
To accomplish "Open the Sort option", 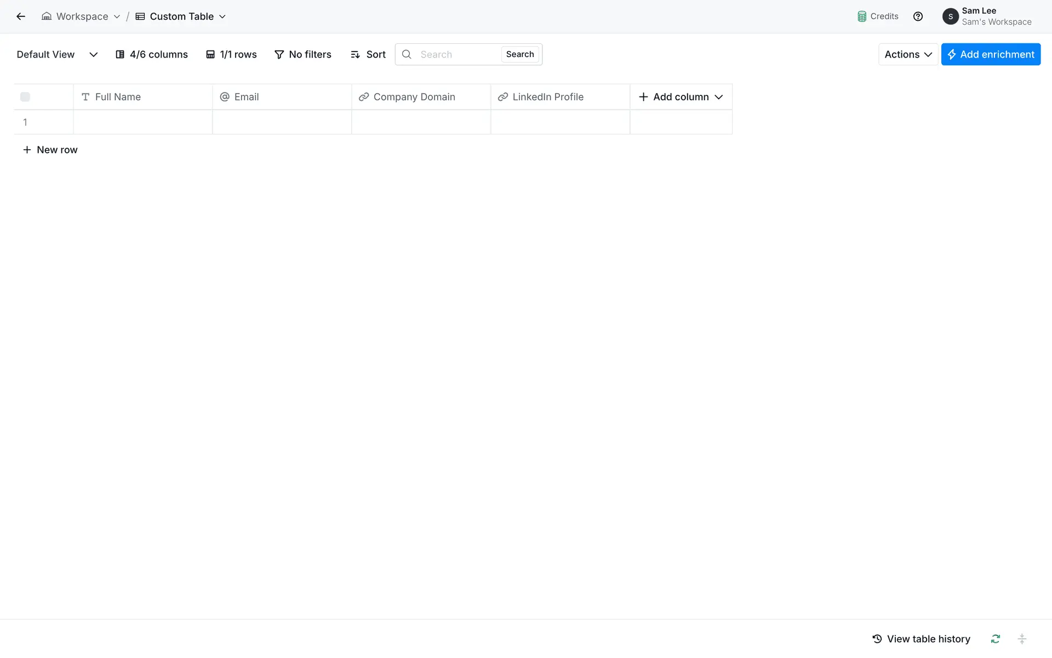I will click(x=368, y=54).
